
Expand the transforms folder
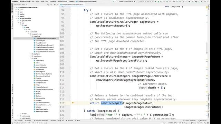point(30,56)
